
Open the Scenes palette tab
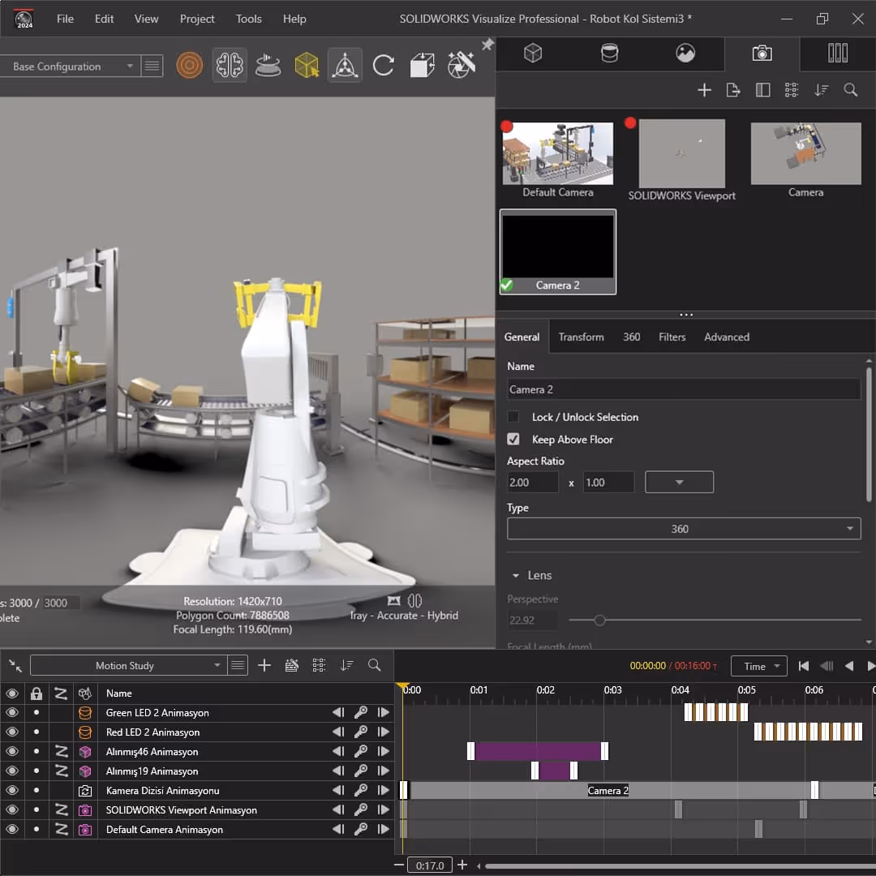tap(685, 54)
